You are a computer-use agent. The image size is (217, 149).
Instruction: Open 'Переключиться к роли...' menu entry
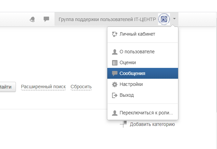pos(146,113)
